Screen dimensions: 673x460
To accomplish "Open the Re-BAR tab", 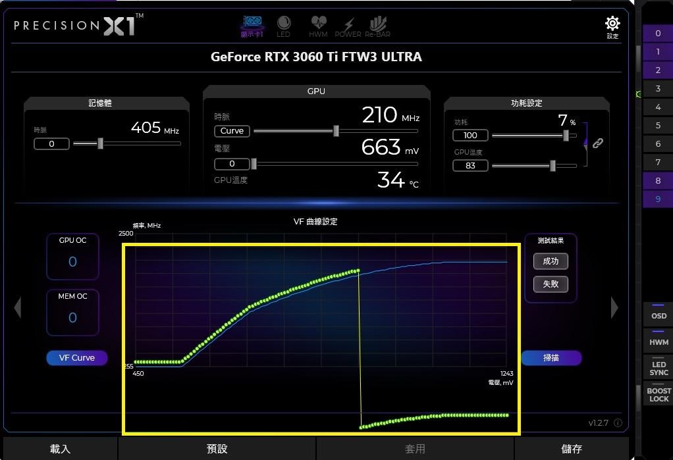I will (x=378, y=26).
